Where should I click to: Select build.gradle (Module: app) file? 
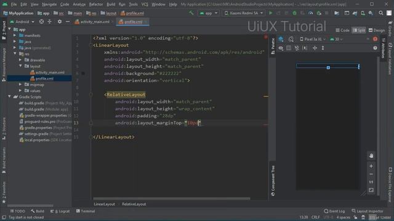[44, 109]
